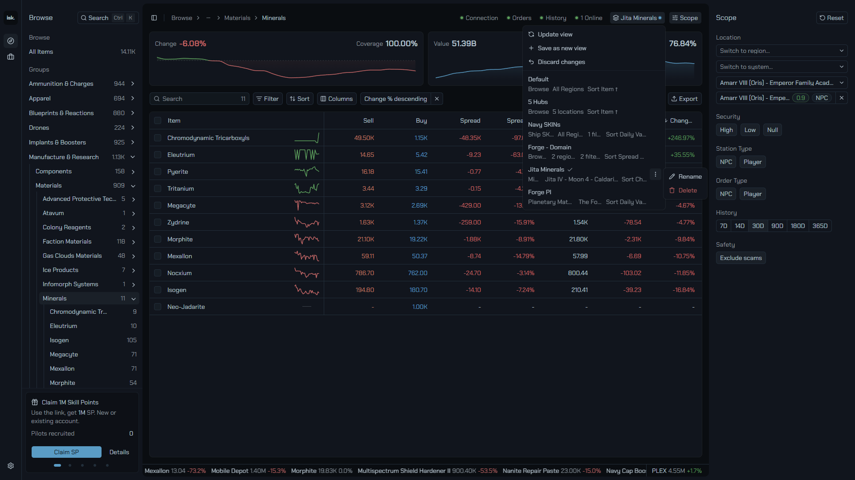
Task: Open the briefcase sidebar icon
Action: point(11,57)
